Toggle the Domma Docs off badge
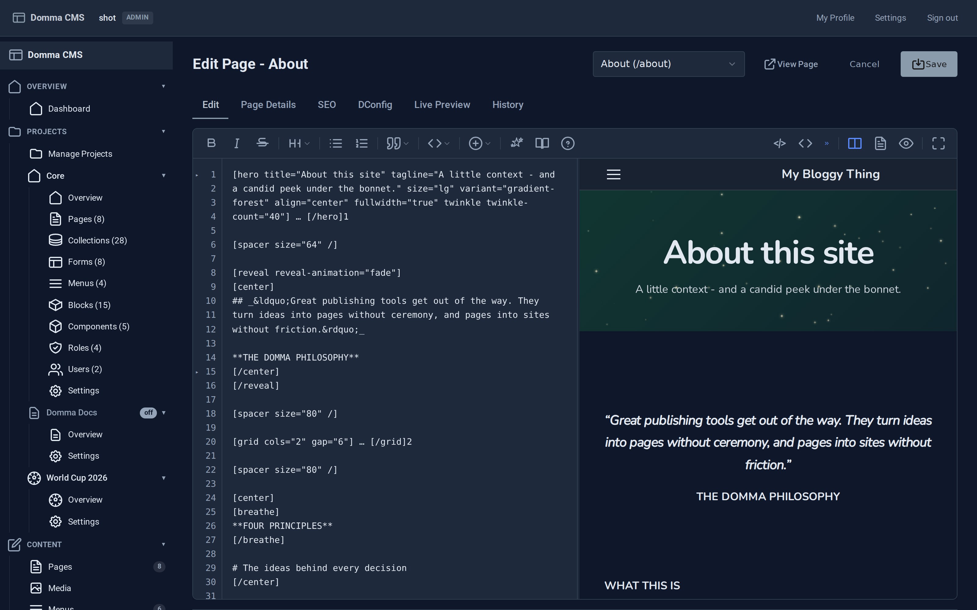This screenshot has height=610, width=977. click(x=148, y=412)
